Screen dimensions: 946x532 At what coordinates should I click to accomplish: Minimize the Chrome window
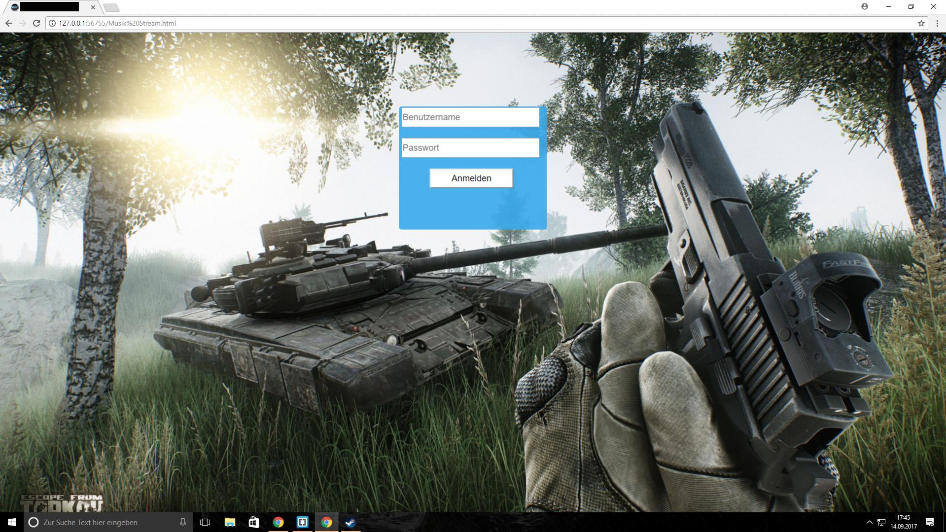[889, 6]
